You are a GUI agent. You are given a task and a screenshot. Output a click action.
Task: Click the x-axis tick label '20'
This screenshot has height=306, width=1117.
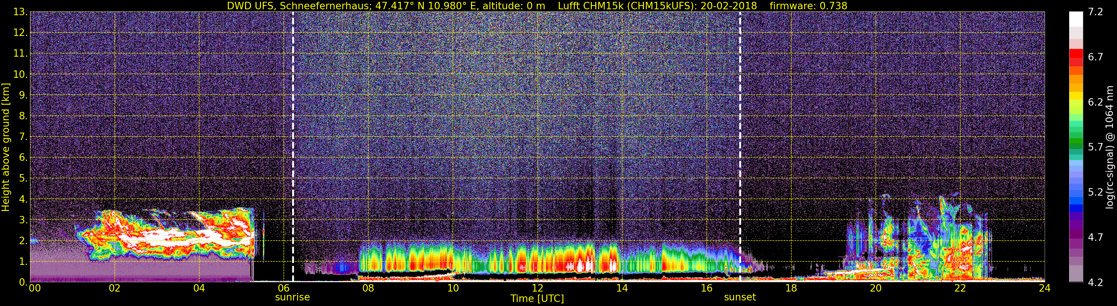[x=876, y=288]
